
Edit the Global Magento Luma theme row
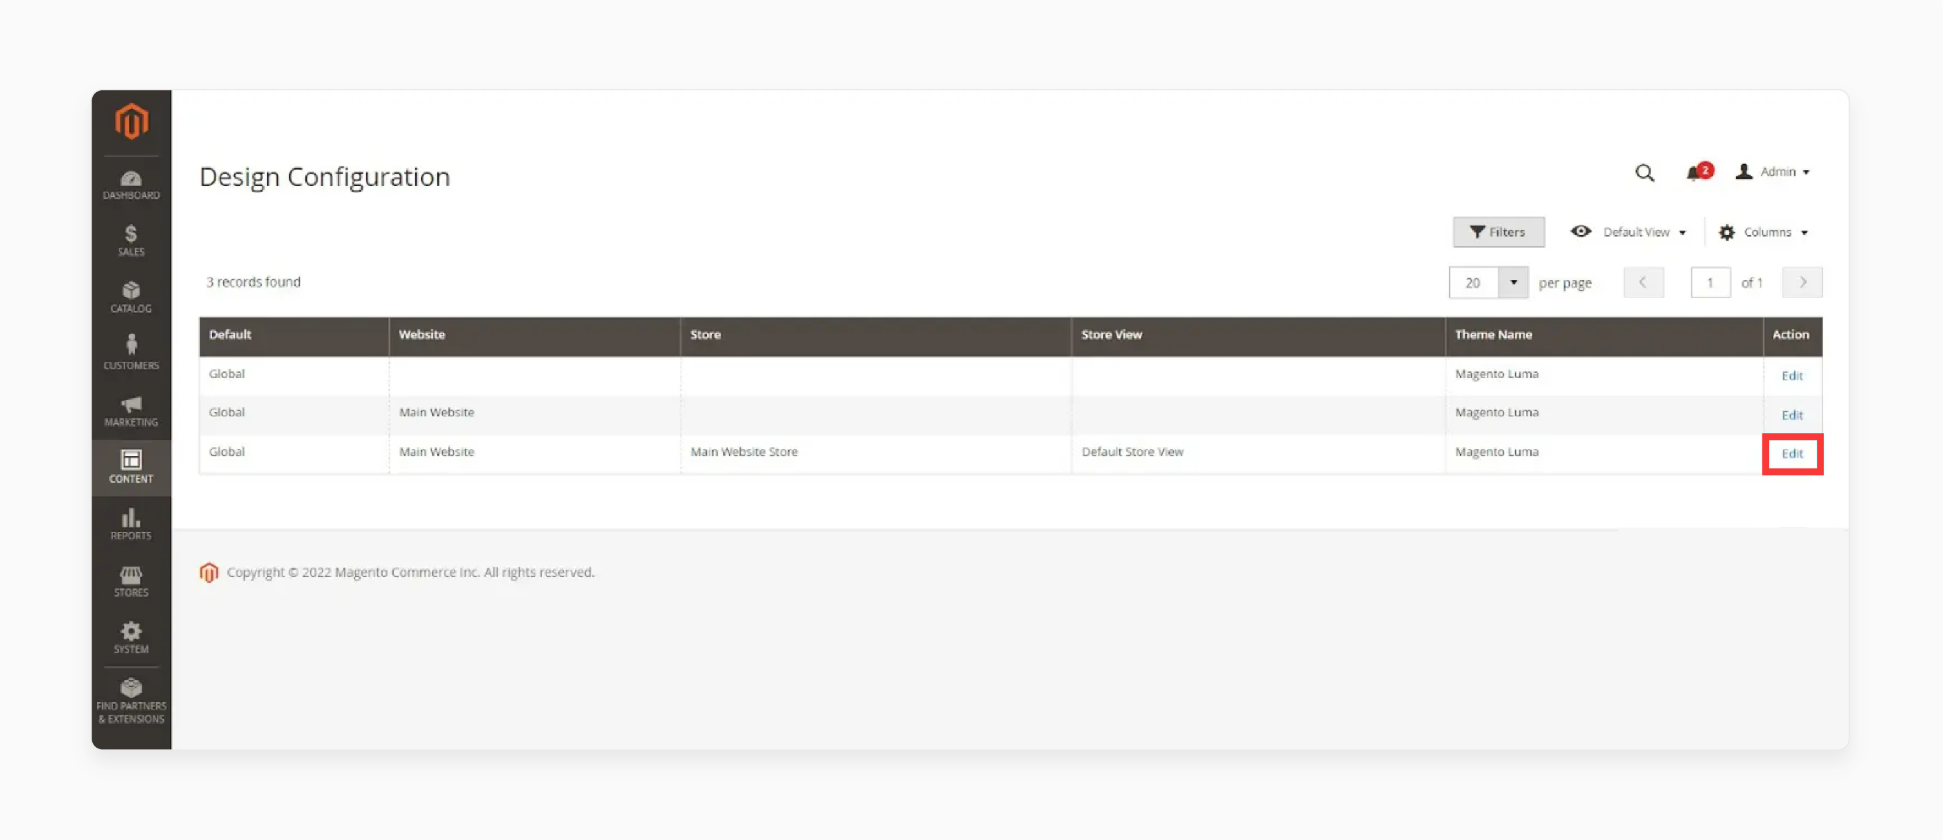coord(1792,375)
